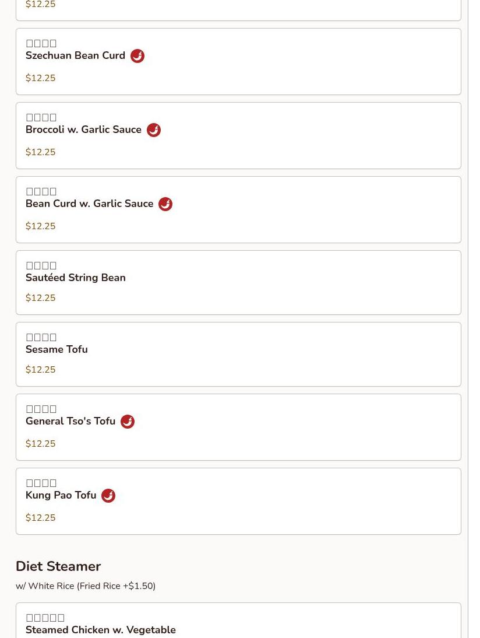Screen dimensions: 480x638
Task: Click spicy icon next to Szechuan Bean Curd
Action: coord(137,56)
